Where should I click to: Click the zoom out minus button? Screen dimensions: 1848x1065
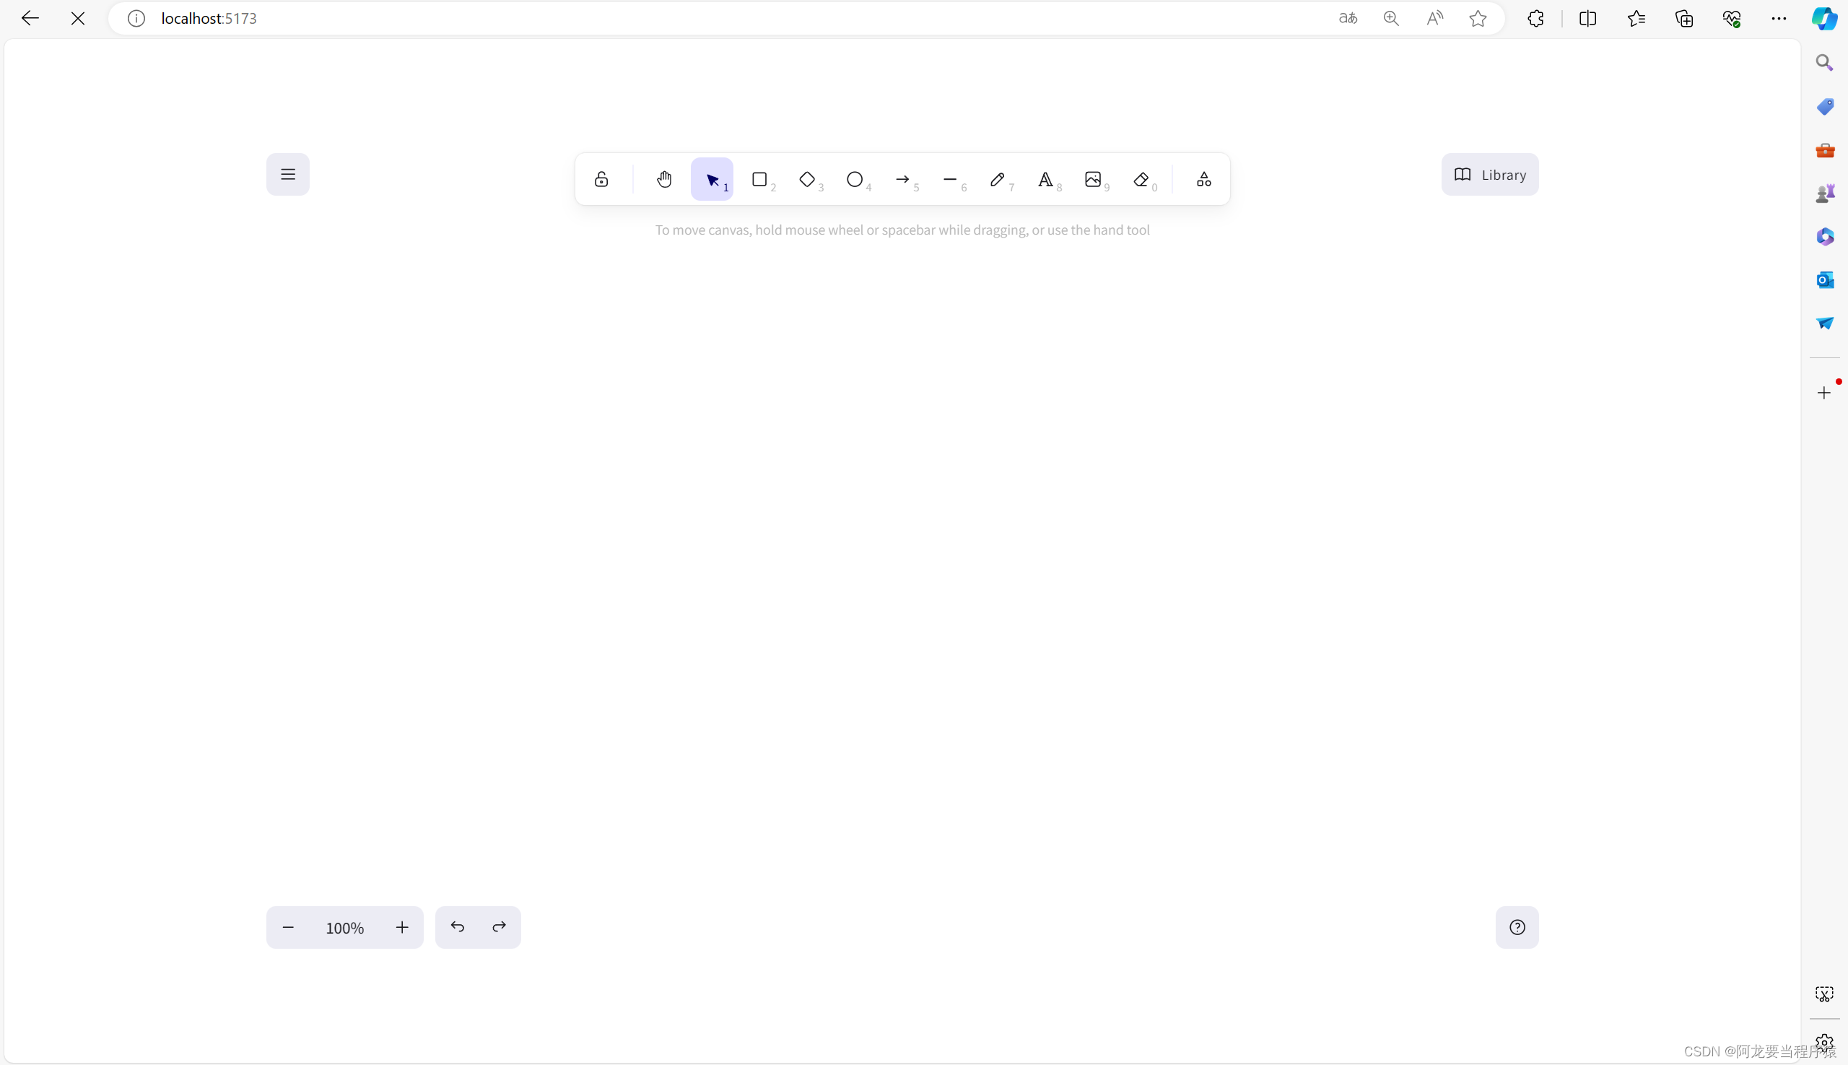[288, 928]
